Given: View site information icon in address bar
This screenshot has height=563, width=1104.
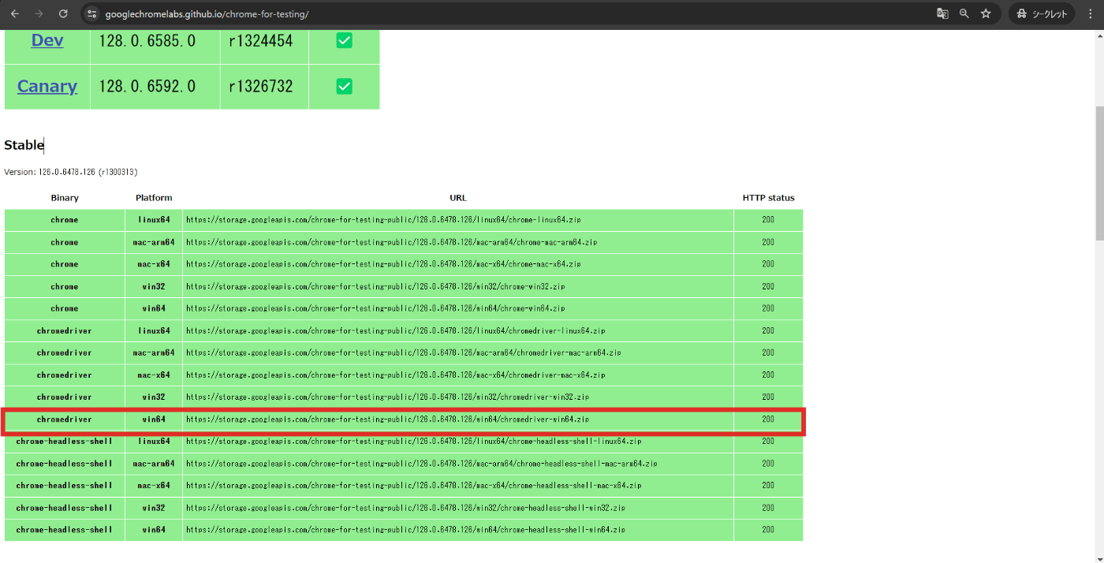Looking at the screenshot, I should click(x=91, y=13).
